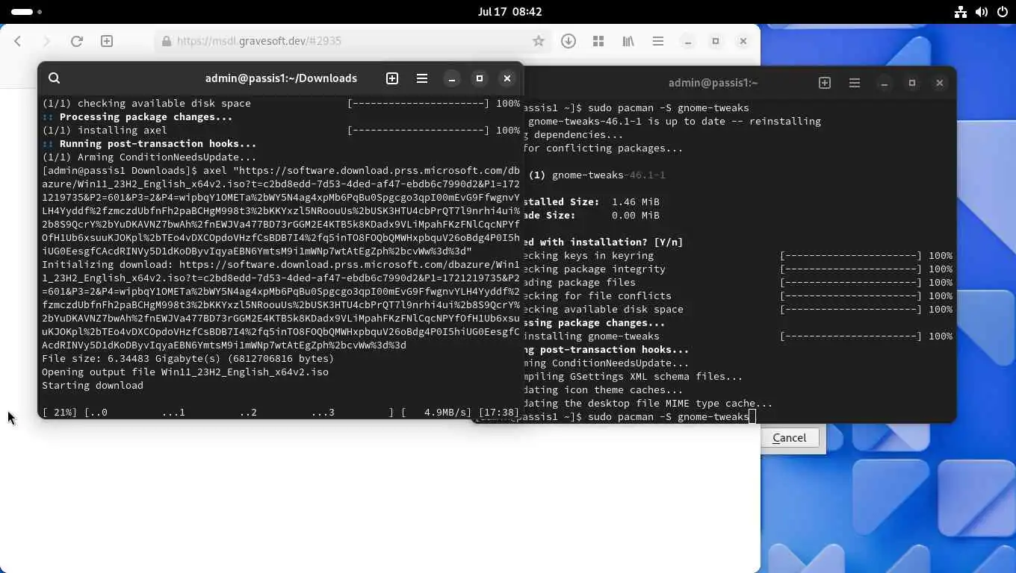Bookmark page with star icon

(538, 41)
